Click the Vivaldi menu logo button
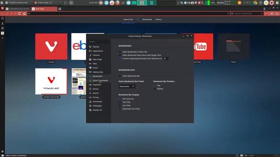This screenshot has width=280, height=157. pos(2,8)
